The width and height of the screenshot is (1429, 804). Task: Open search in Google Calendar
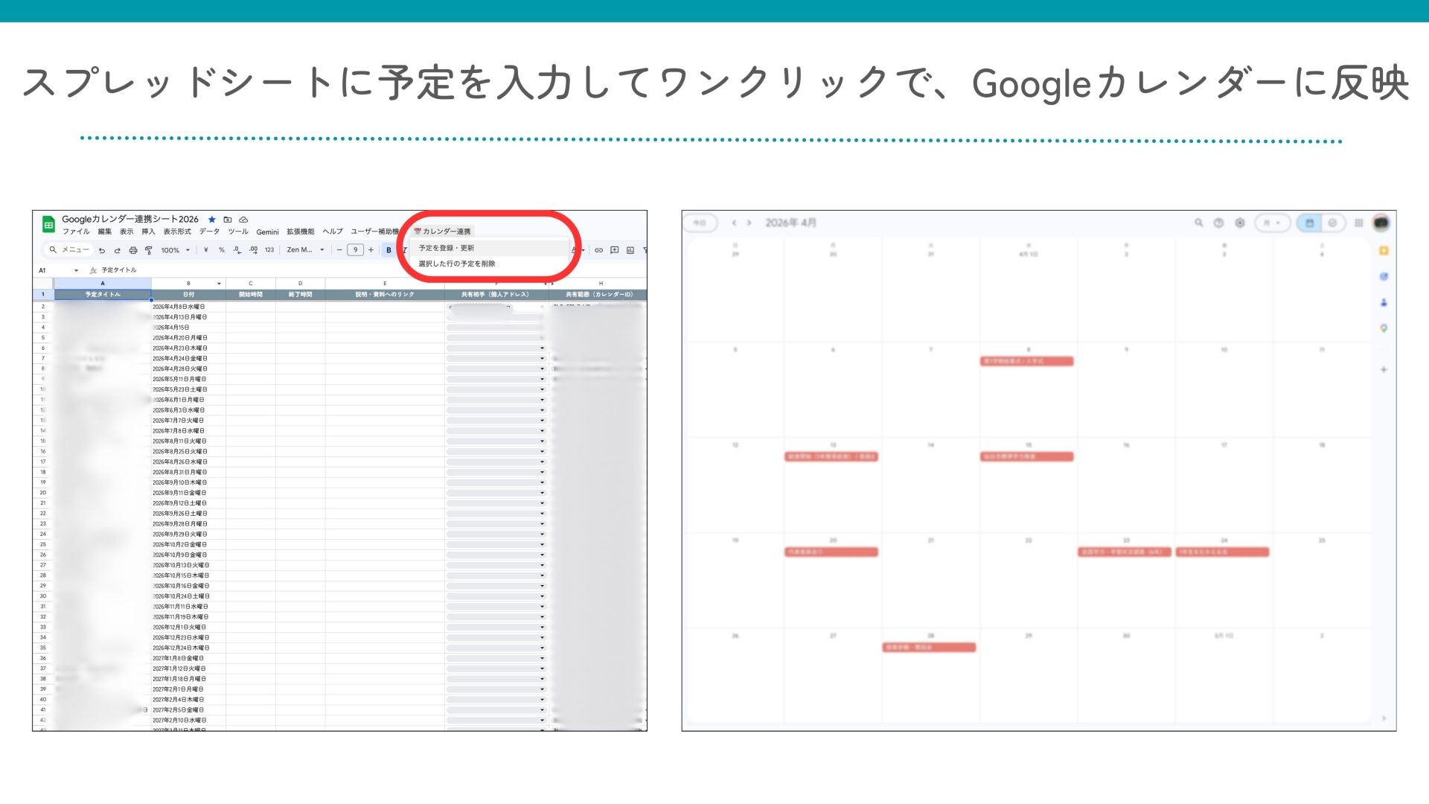tap(1198, 223)
